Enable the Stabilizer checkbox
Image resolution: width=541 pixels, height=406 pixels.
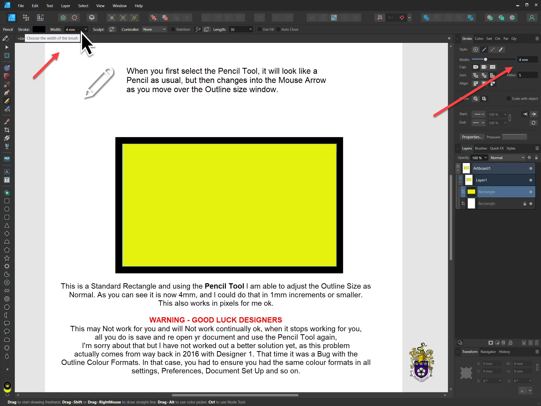pyautogui.click(x=173, y=29)
